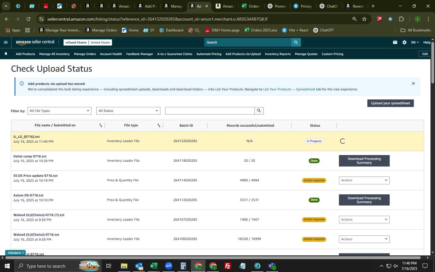This screenshot has height=272, width=435.
Task: Download Processing Summary for Delist comp 0716
Action: (364, 161)
